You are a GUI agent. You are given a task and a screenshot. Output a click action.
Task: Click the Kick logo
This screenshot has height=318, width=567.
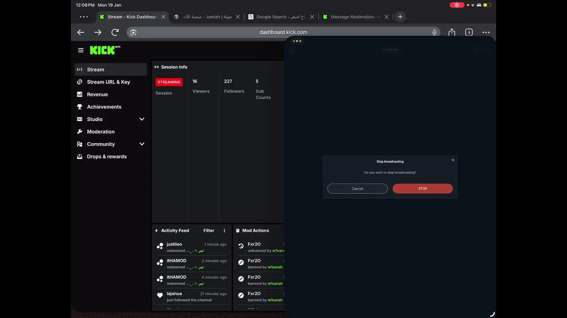click(105, 50)
